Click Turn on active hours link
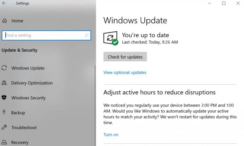The image size is (244, 146). [x=111, y=134]
